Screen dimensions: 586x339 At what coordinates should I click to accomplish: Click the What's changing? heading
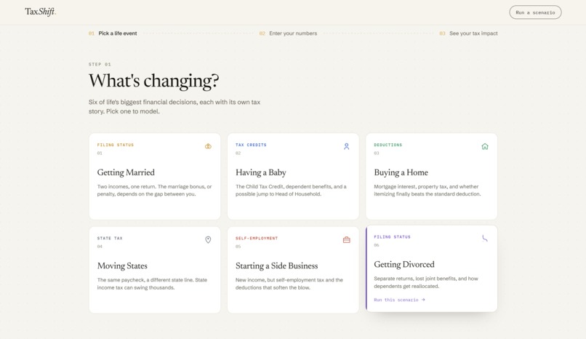point(153,81)
